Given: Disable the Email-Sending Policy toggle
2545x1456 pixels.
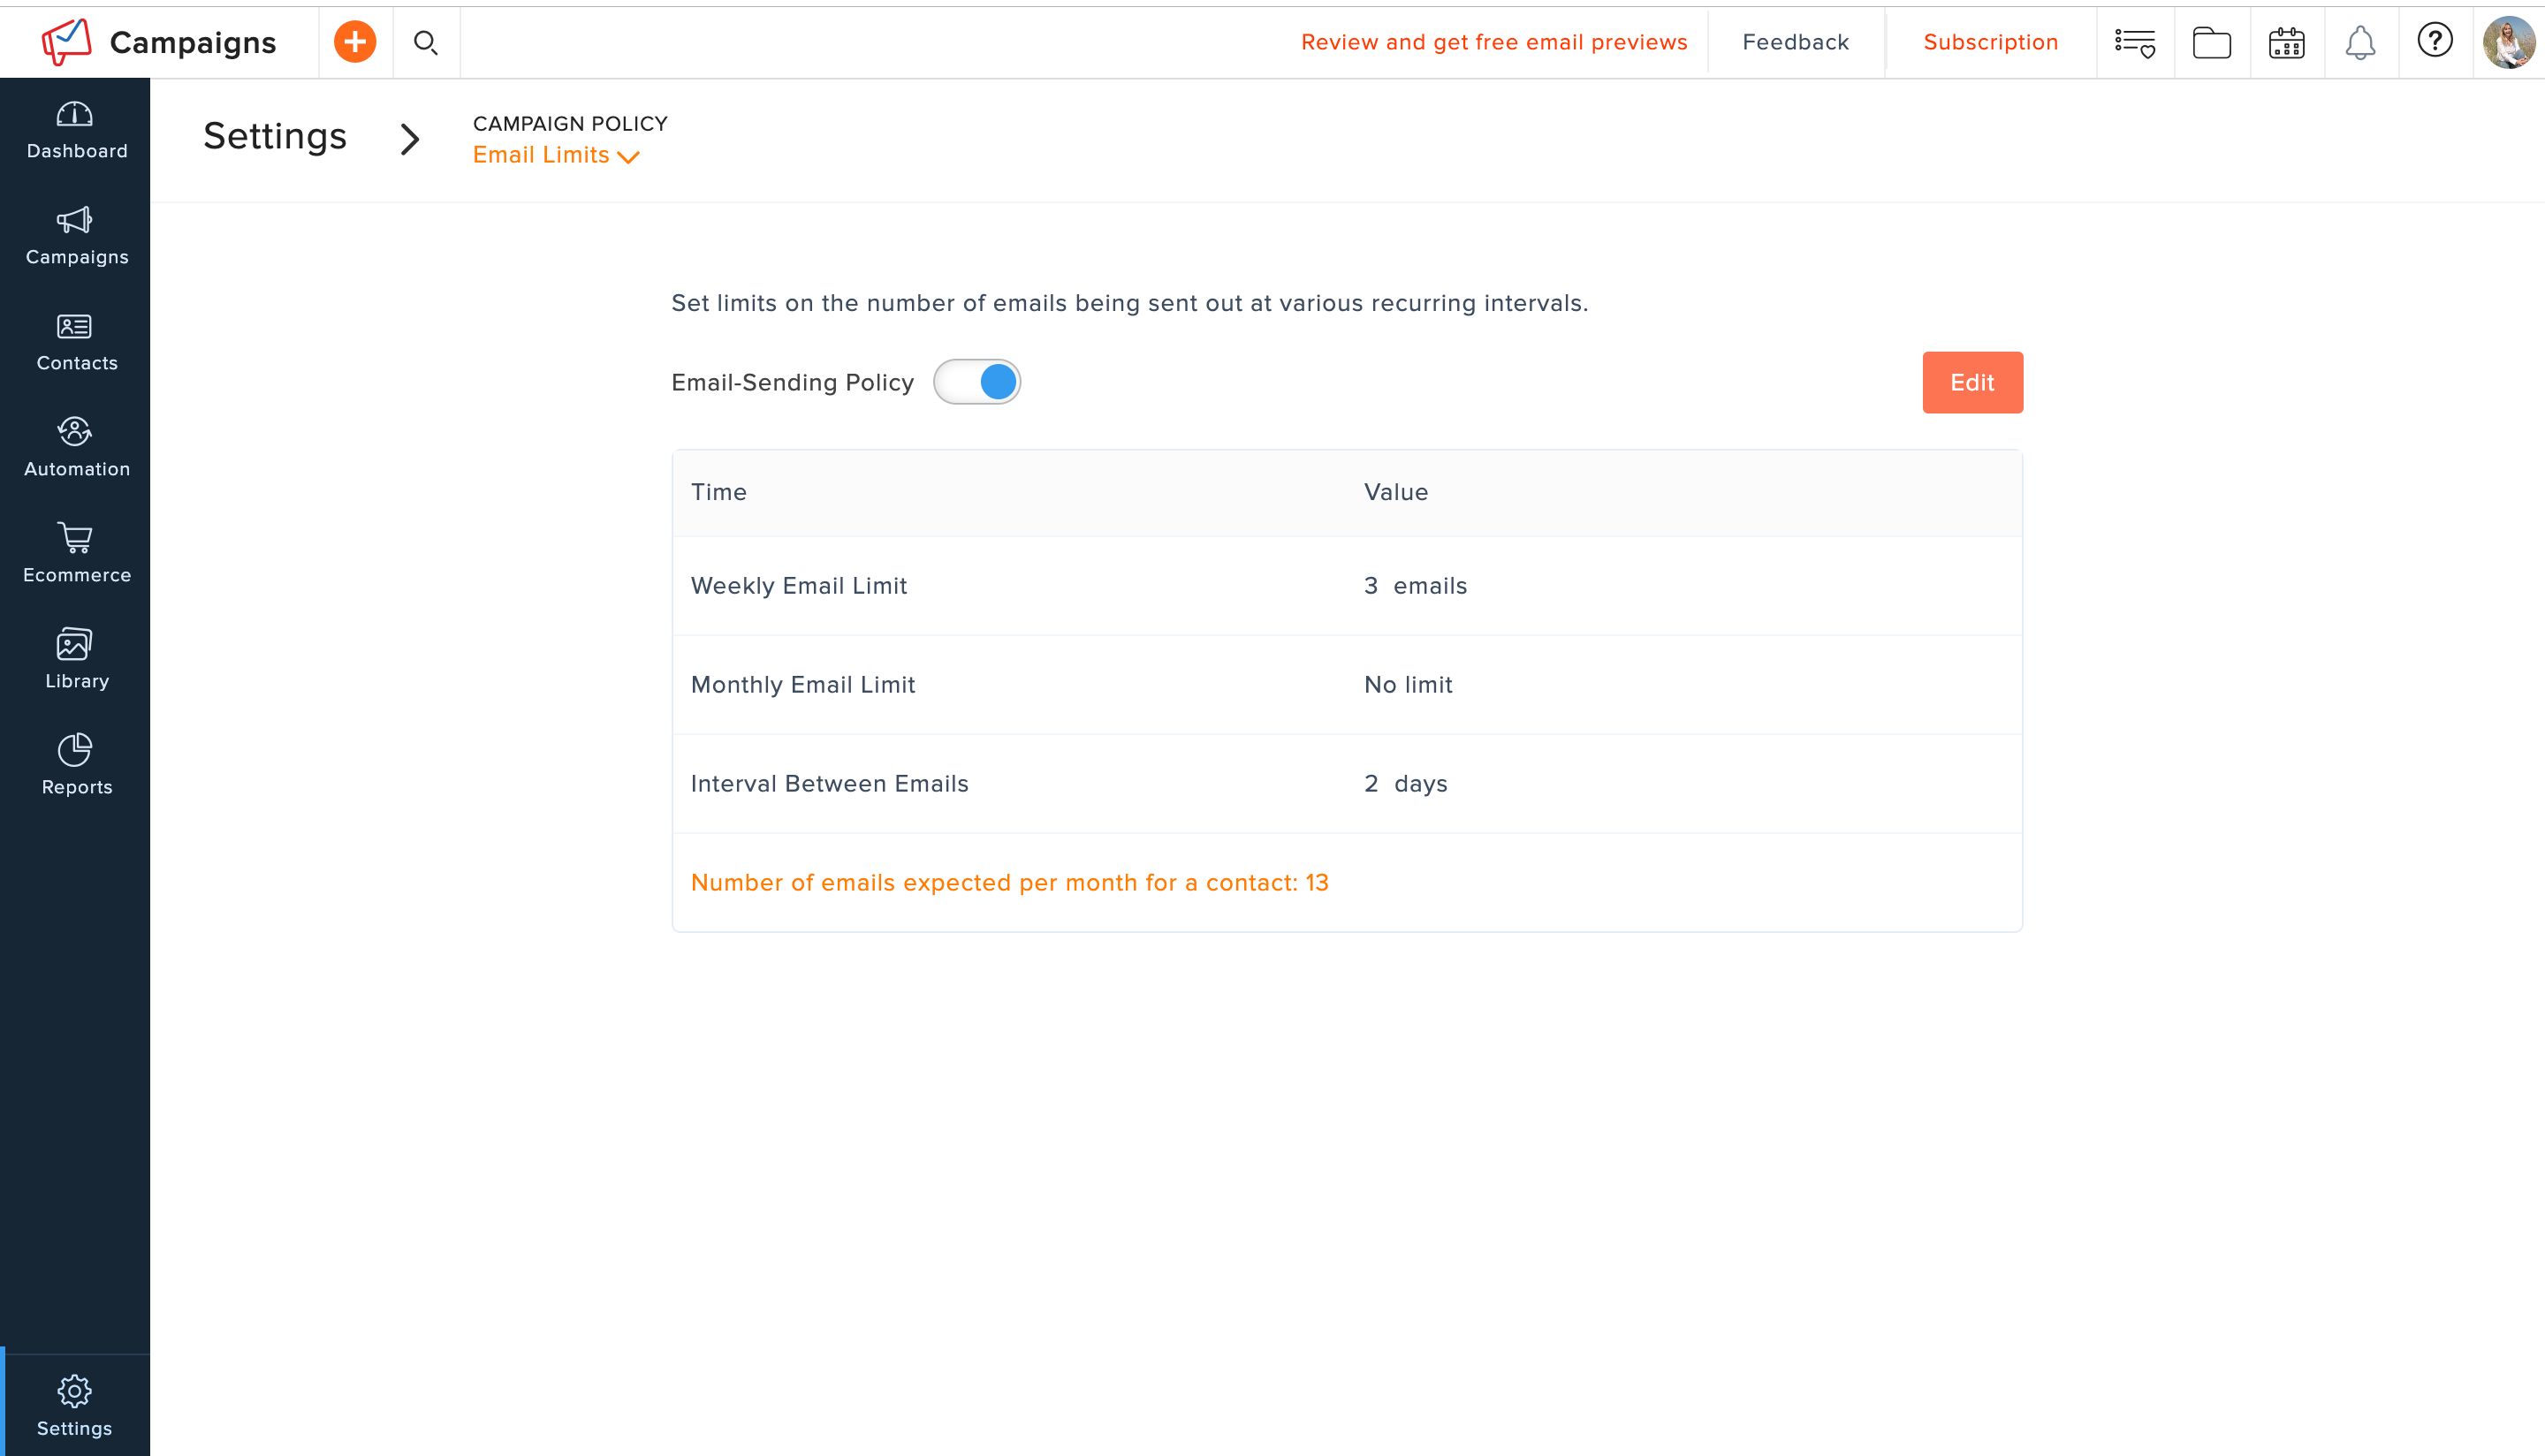Looking at the screenshot, I should [x=977, y=382].
